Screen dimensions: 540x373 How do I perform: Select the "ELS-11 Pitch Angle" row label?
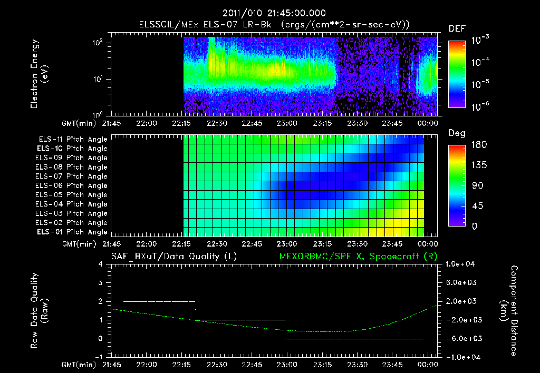pyautogui.click(x=73, y=140)
